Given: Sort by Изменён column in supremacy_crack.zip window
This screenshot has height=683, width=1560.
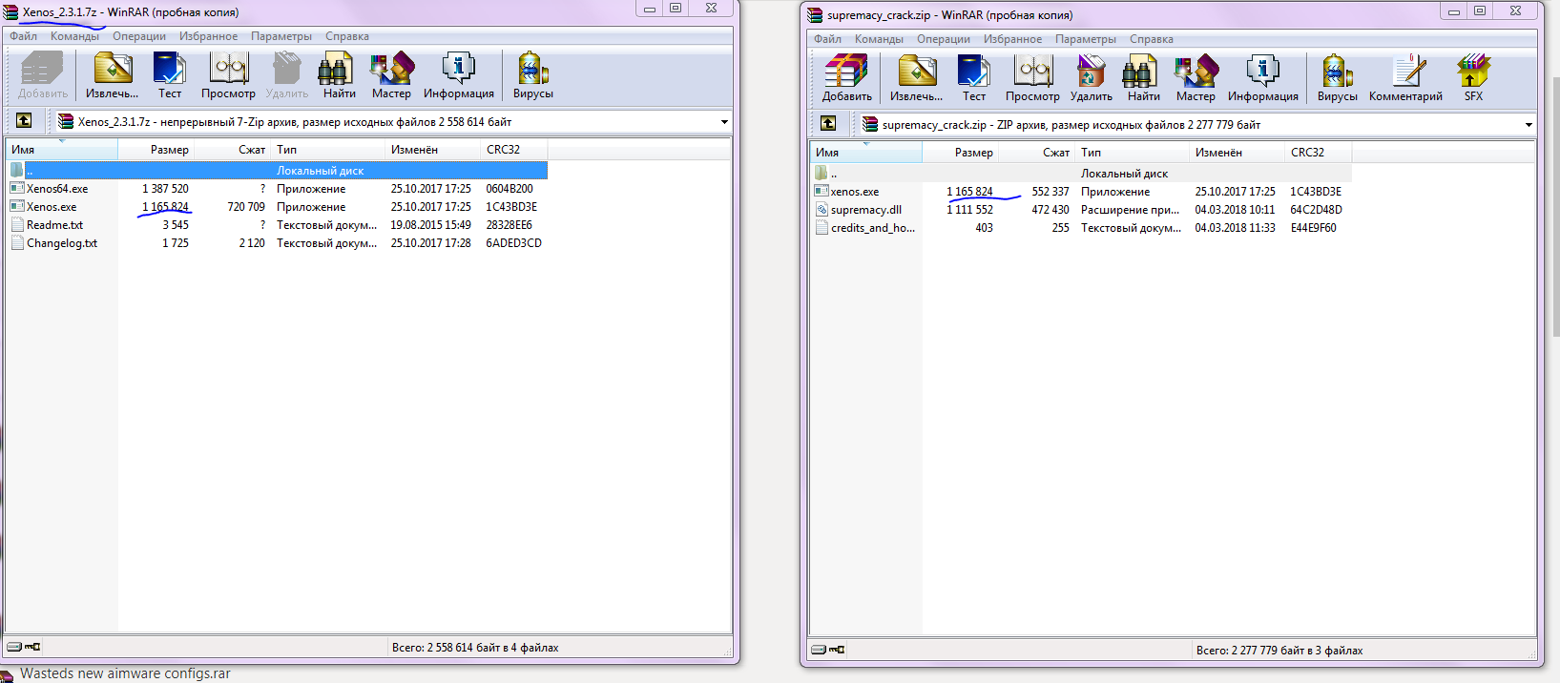Looking at the screenshot, I should click(x=1238, y=153).
